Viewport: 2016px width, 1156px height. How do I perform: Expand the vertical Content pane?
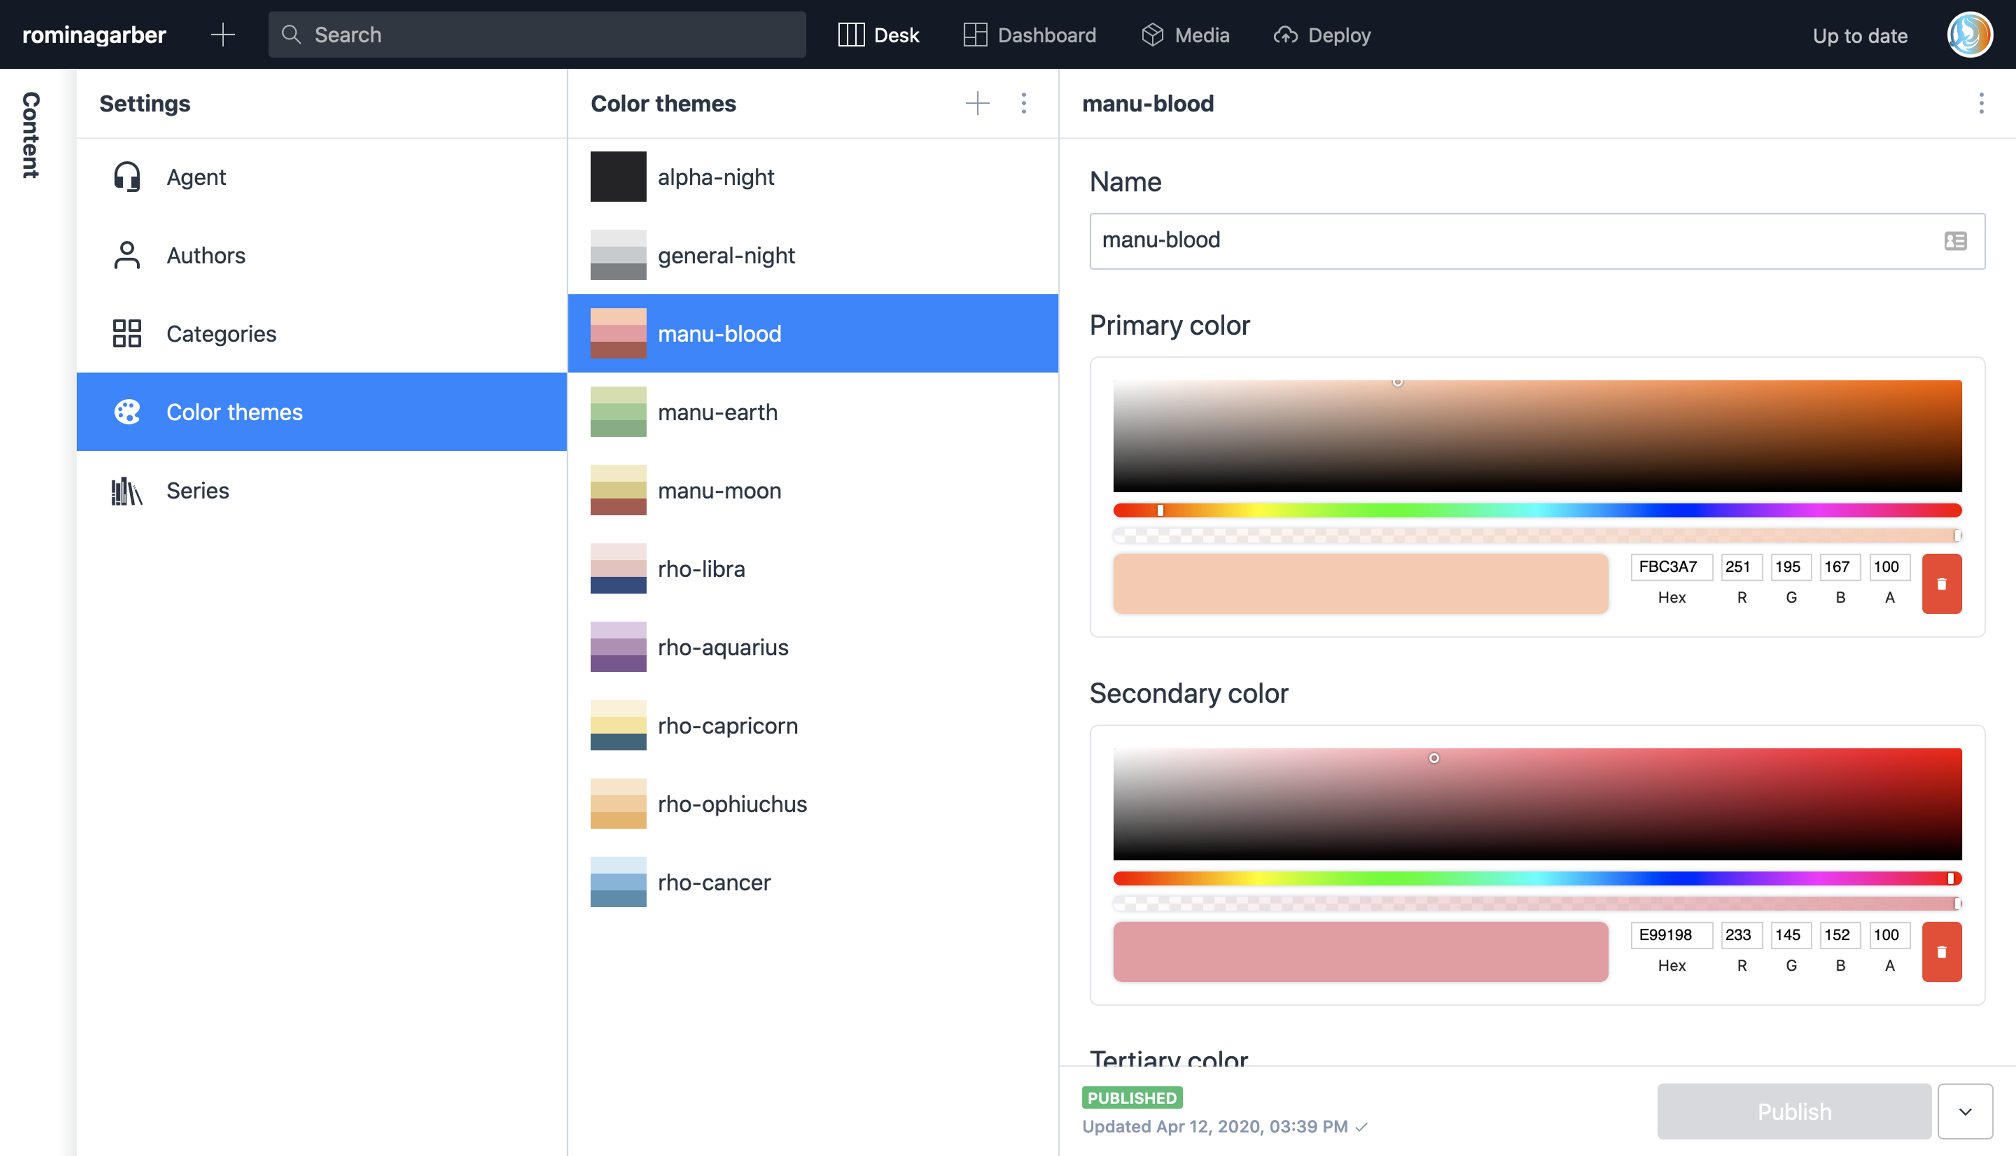coord(31,135)
